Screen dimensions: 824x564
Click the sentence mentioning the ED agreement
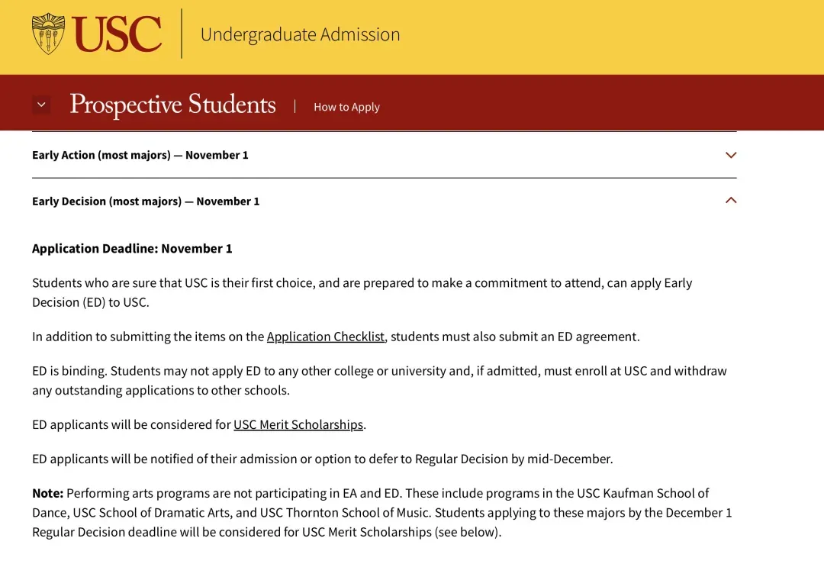pyautogui.click(x=336, y=337)
